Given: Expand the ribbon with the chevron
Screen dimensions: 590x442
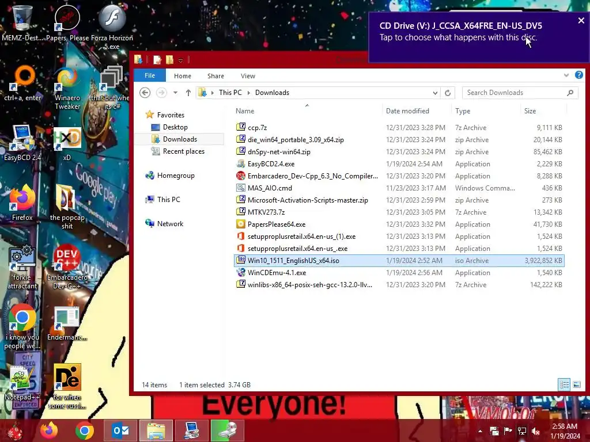Looking at the screenshot, I should click(x=566, y=75).
